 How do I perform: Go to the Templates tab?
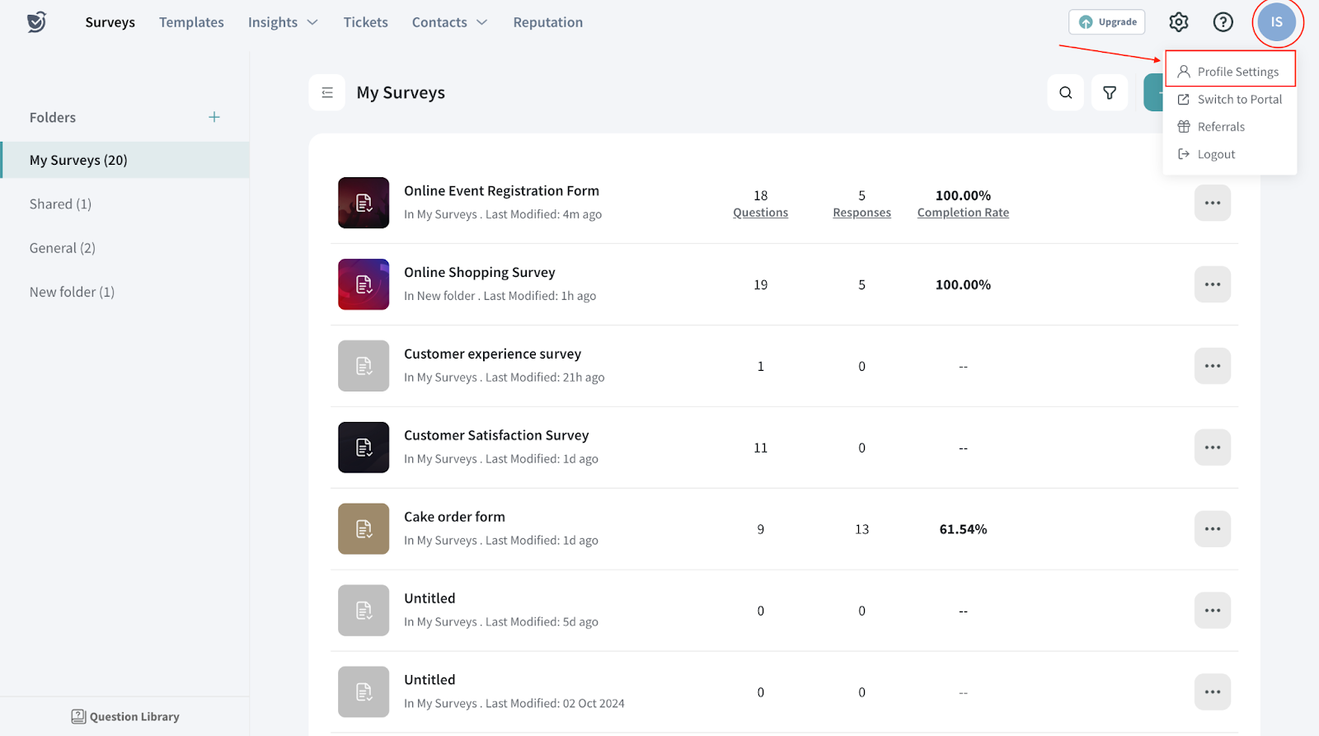click(x=191, y=22)
